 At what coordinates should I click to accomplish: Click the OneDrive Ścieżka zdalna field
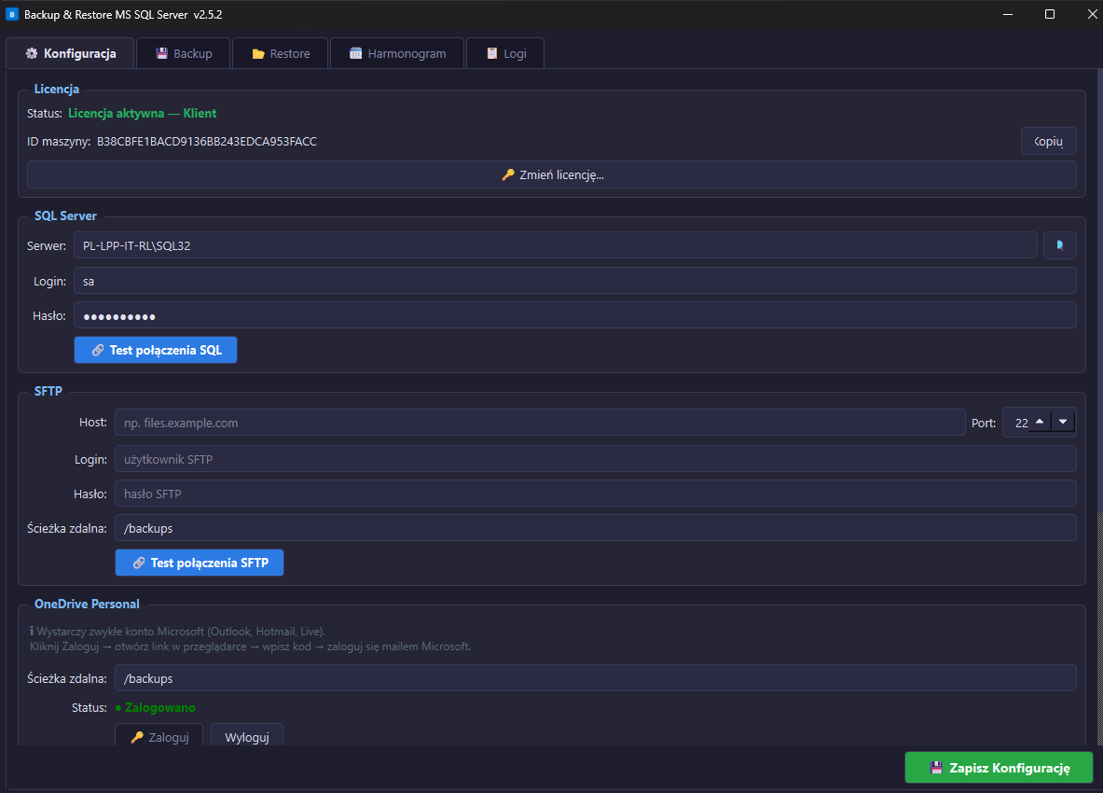tap(595, 678)
